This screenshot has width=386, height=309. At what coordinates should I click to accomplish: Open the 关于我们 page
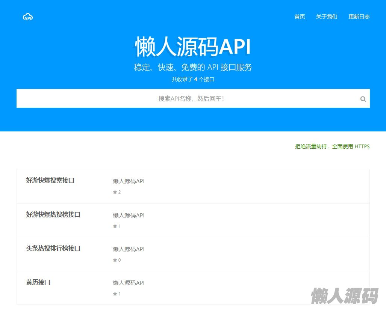click(x=327, y=17)
